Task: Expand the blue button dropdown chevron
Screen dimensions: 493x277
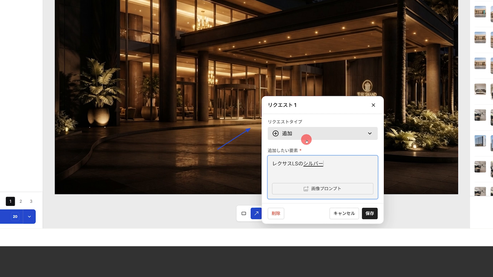Action: click(29, 216)
